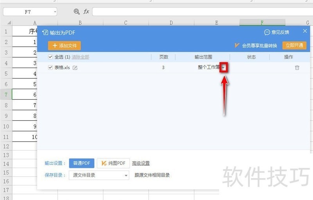
Task: Click the 页数 column header
Action: 164,57
